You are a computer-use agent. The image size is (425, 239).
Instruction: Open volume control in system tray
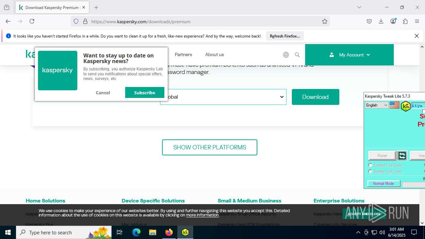(x=382, y=232)
